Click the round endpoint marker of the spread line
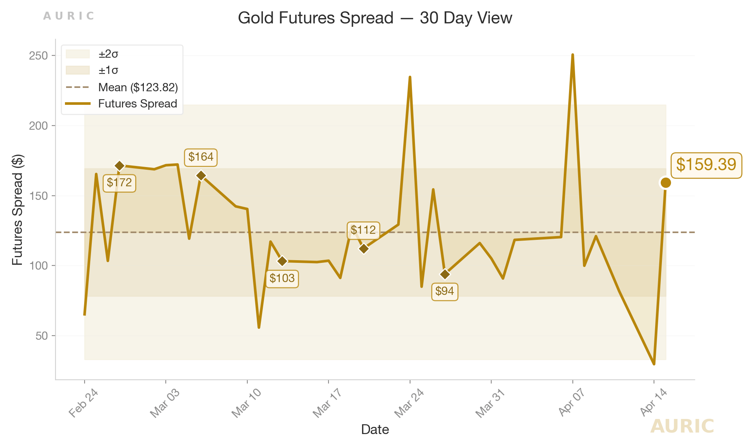The width and height of the screenshot is (748, 448). click(x=665, y=183)
